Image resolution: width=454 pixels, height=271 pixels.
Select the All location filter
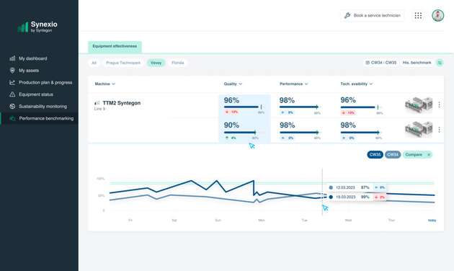pyautogui.click(x=94, y=63)
